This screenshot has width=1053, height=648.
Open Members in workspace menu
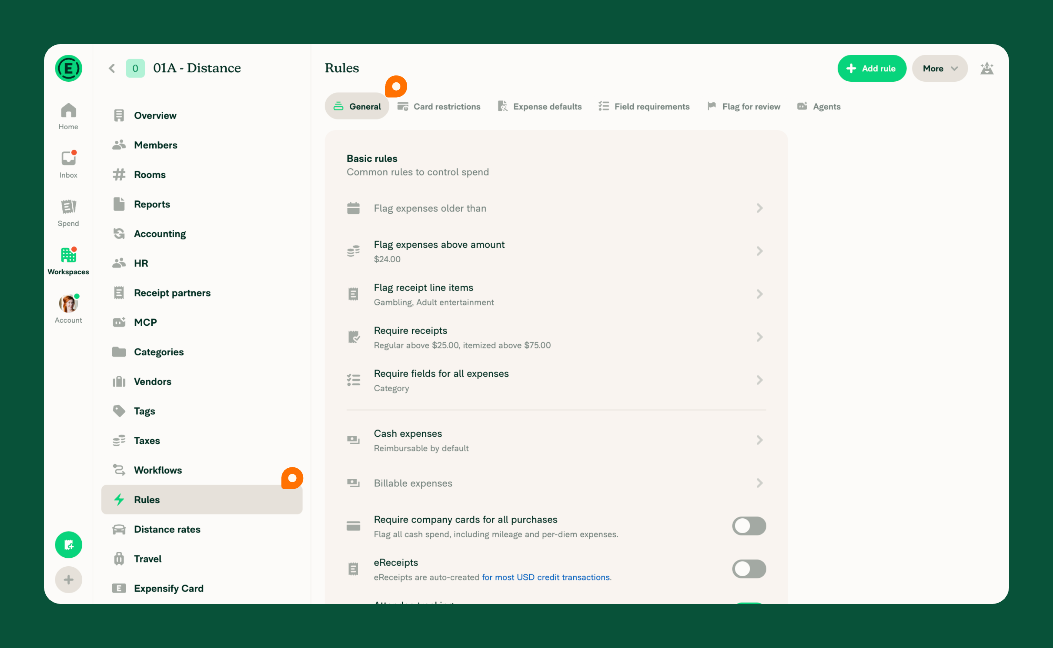point(202,145)
